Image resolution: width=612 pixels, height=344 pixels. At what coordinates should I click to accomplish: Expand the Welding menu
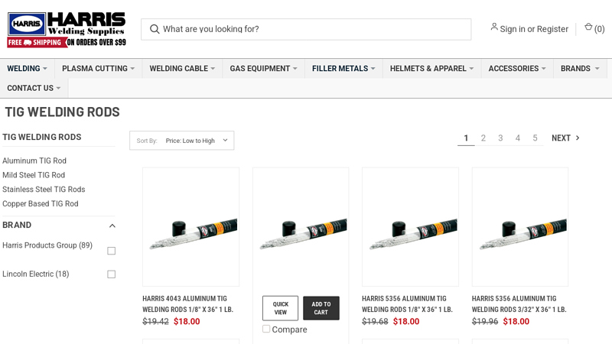(27, 69)
